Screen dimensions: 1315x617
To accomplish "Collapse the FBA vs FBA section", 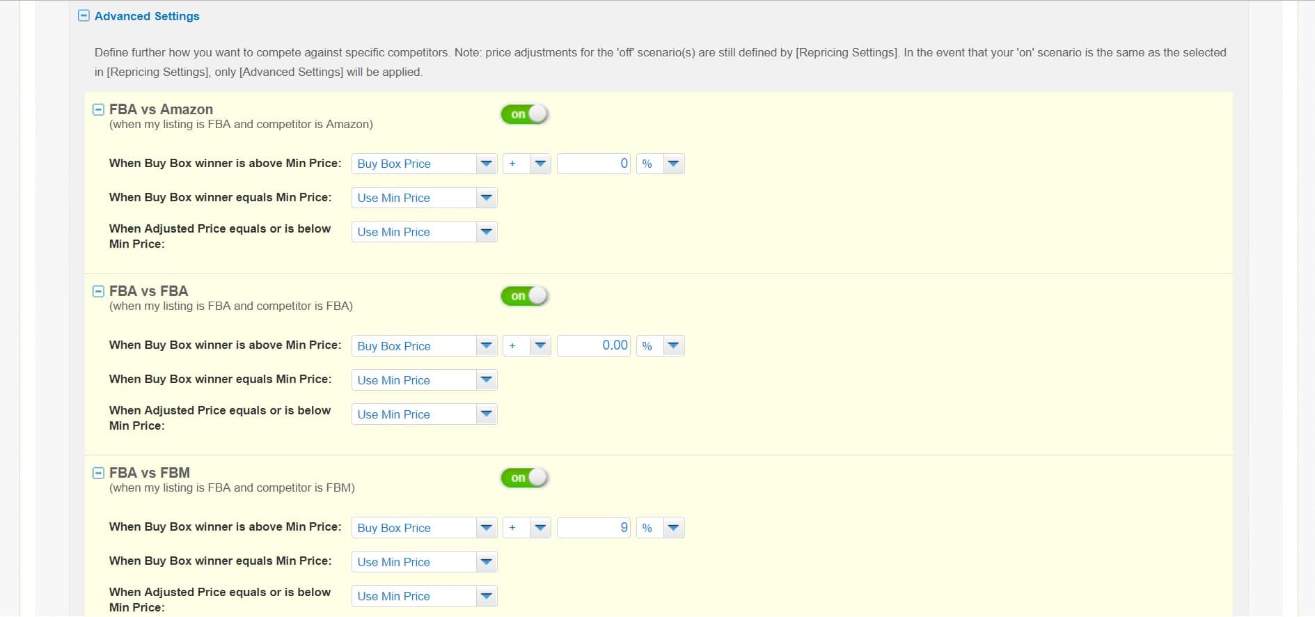I will (99, 291).
